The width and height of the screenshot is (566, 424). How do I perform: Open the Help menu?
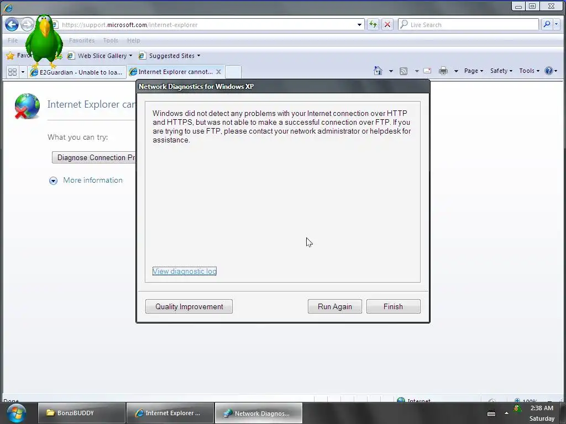point(134,40)
